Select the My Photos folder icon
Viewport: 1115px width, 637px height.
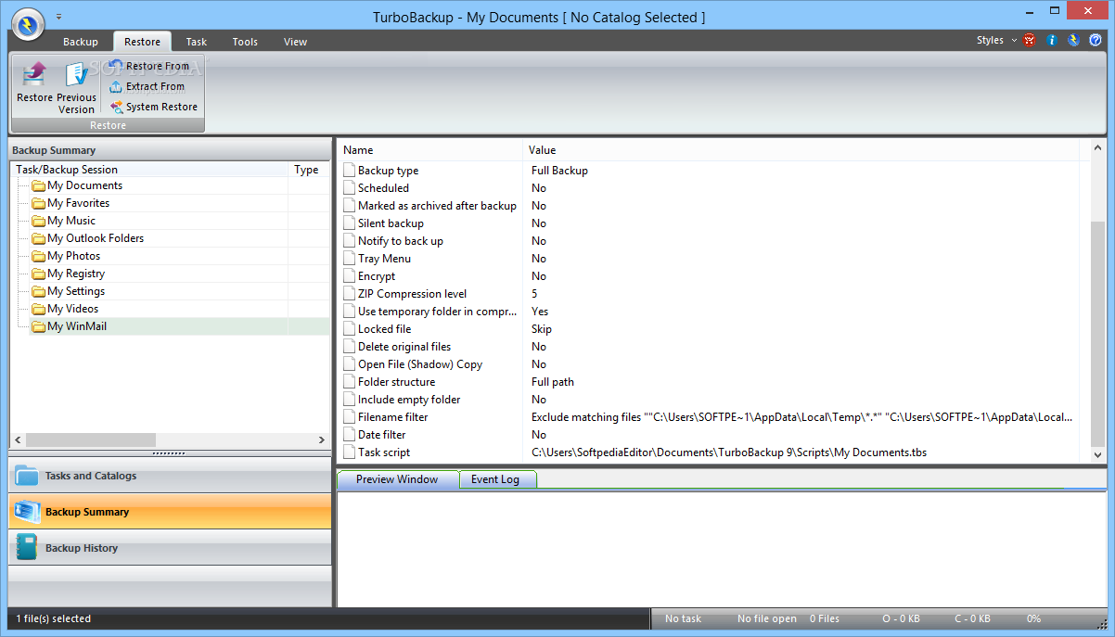coord(39,256)
